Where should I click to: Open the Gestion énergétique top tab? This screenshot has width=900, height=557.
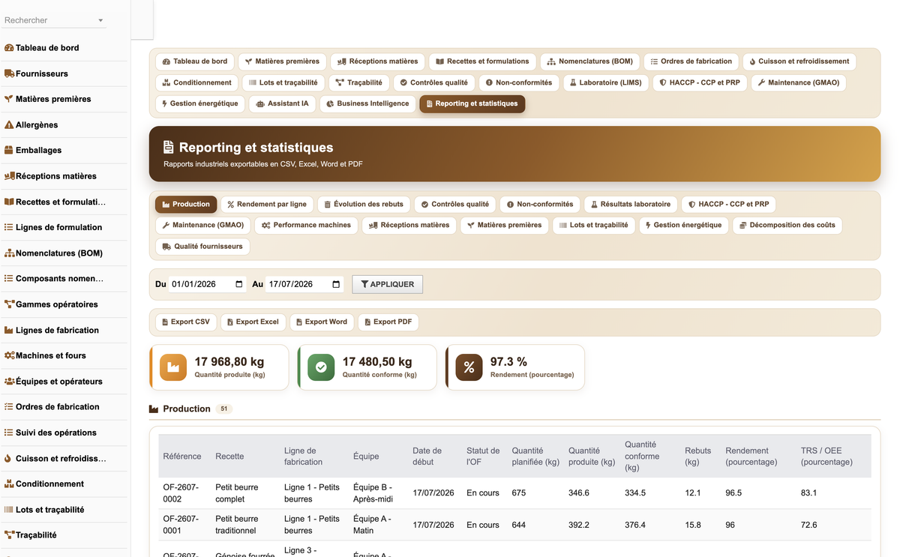click(200, 103)
